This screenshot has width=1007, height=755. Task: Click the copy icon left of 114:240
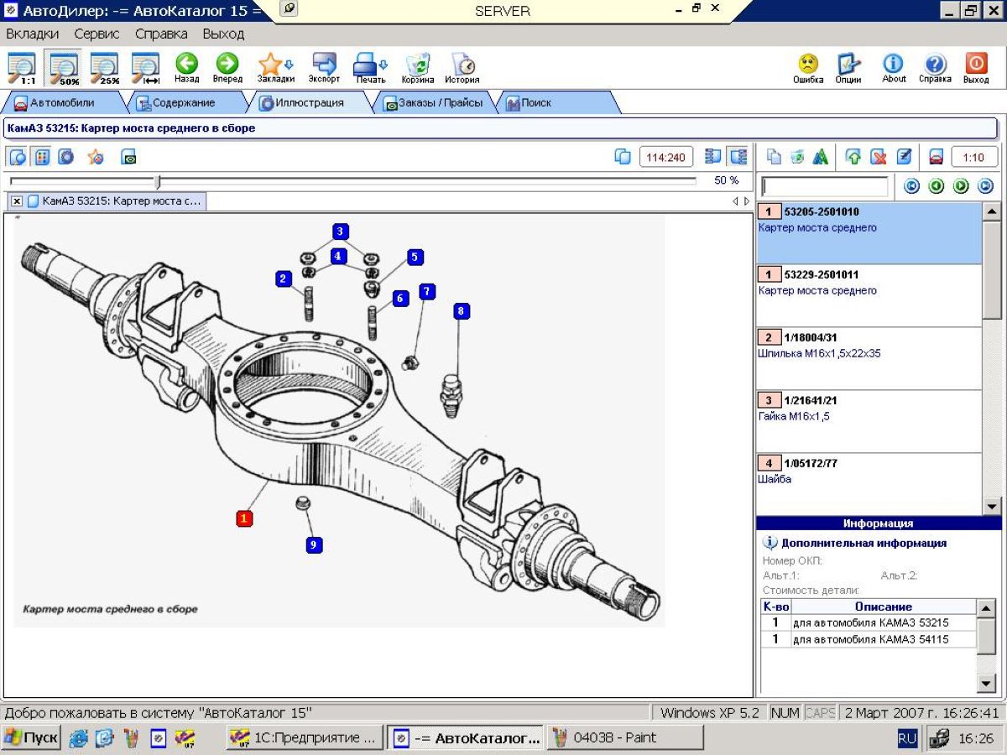[x=623, y=157]
